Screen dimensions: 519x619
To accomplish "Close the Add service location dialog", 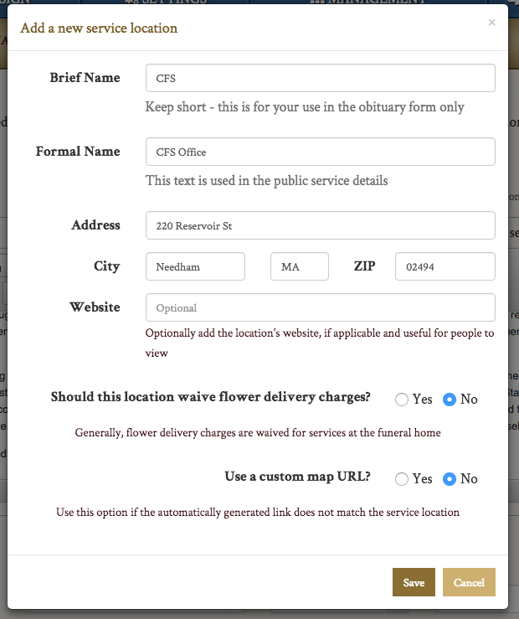I will pyautogui.click(x=491, y=23).
